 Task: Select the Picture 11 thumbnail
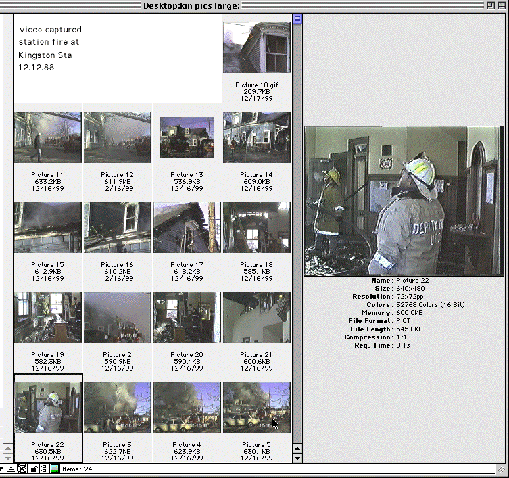click(x=47, y=138)
